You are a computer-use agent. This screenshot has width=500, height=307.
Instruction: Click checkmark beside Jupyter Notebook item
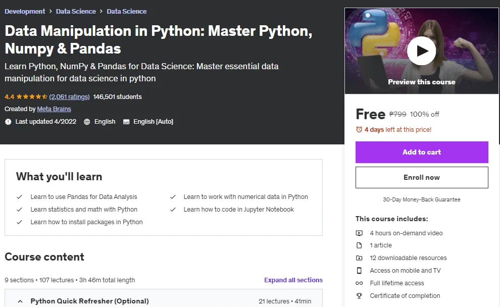[x=173, y=210]
